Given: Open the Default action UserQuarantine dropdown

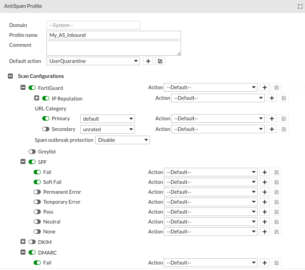Looking at the screenshot, I should click(x=93, y=61).
